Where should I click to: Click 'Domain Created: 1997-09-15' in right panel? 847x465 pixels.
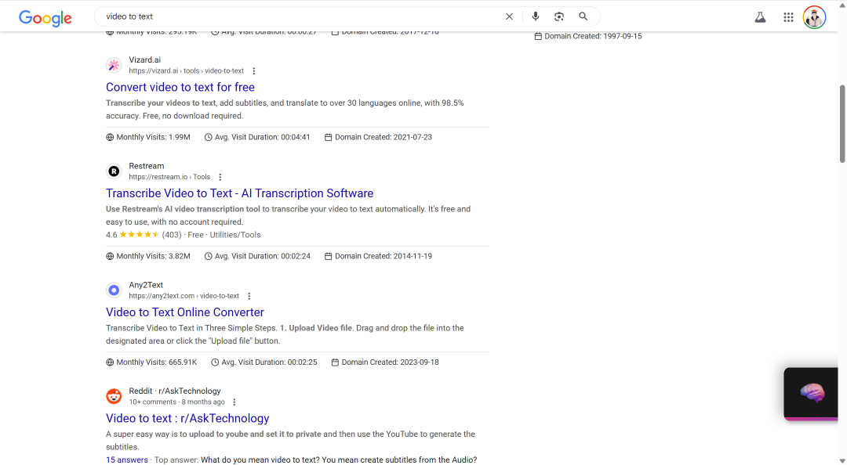[x=588, y=37]
